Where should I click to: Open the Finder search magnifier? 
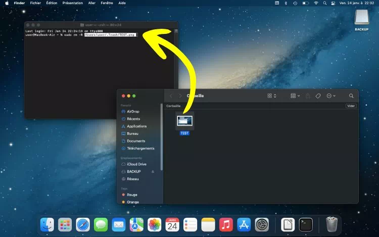(x=351, y=96)
